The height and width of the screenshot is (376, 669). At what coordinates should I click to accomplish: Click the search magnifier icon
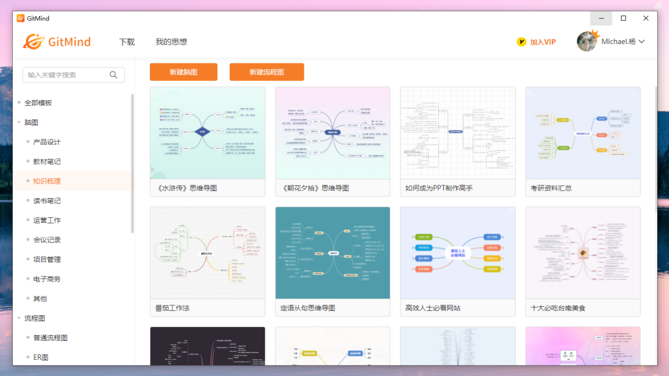(x=114, y=75)
